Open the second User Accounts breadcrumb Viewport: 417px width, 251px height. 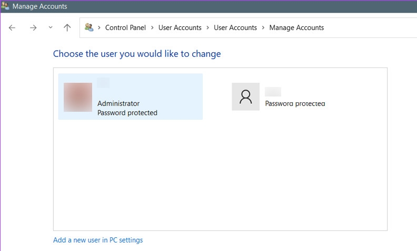235,28
